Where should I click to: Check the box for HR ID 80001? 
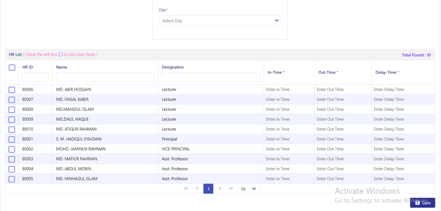pos(12,140)
